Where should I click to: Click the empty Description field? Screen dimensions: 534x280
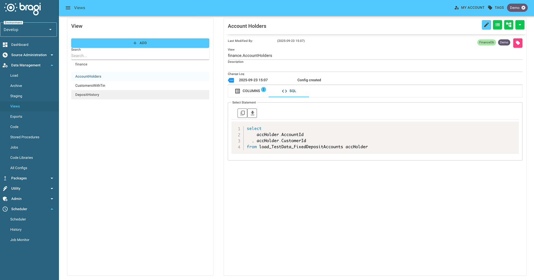[375, 68]
